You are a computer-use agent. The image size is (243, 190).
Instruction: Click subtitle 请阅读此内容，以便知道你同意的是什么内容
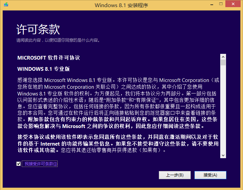[x=58, y=40]
